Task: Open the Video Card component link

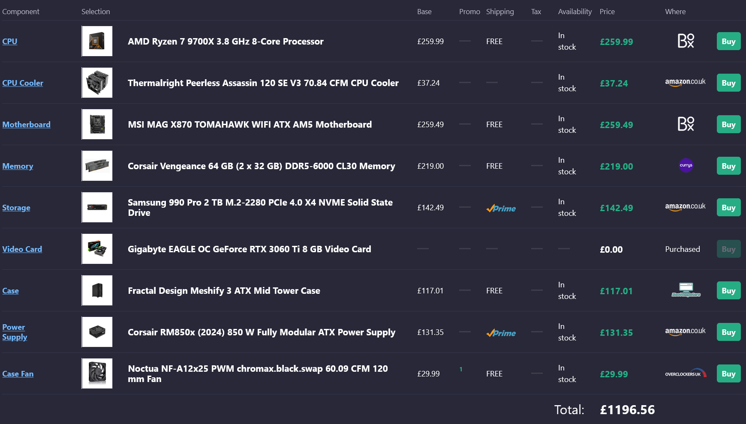Action: point(22,249)
